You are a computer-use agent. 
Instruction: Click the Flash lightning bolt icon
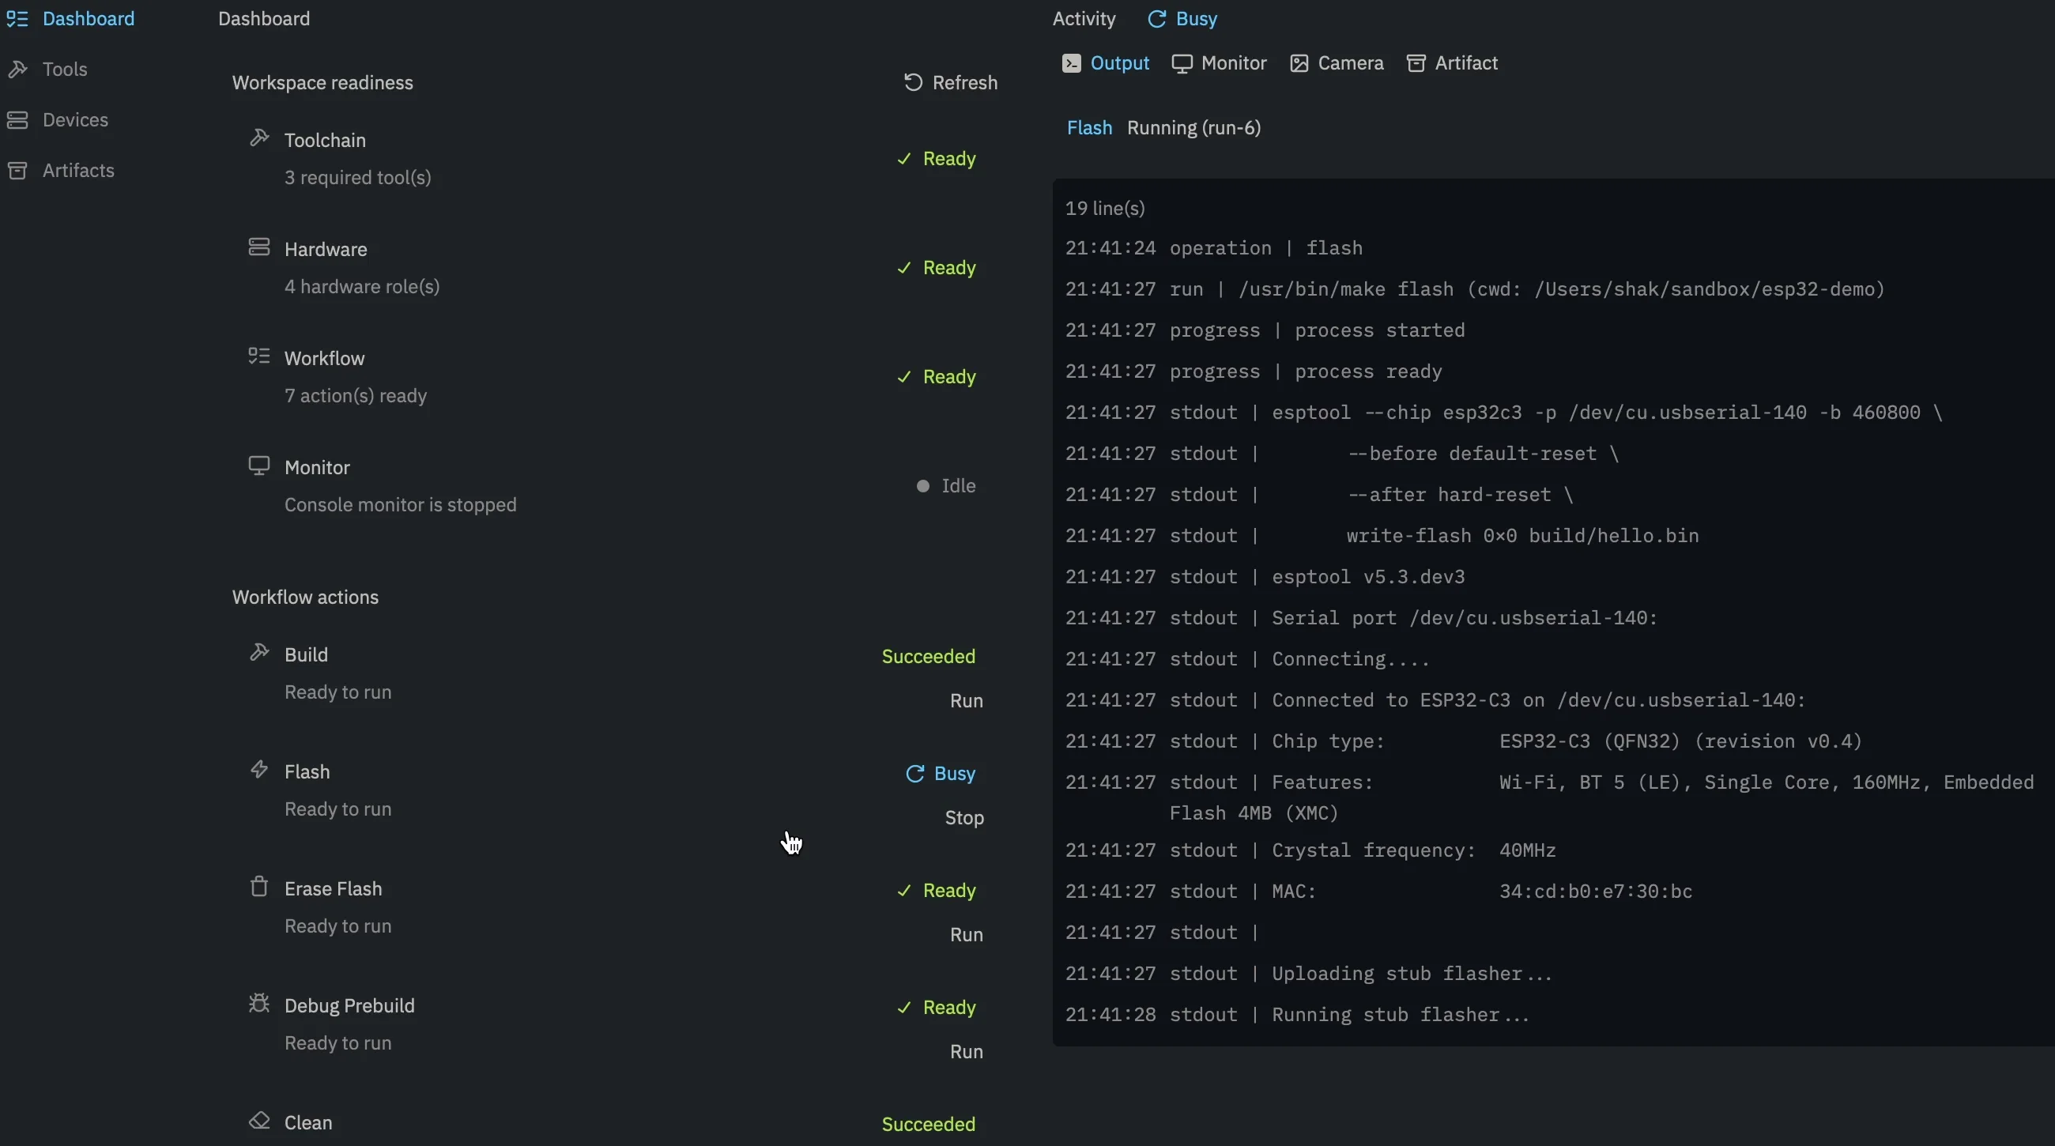click(x=259, y=770)
